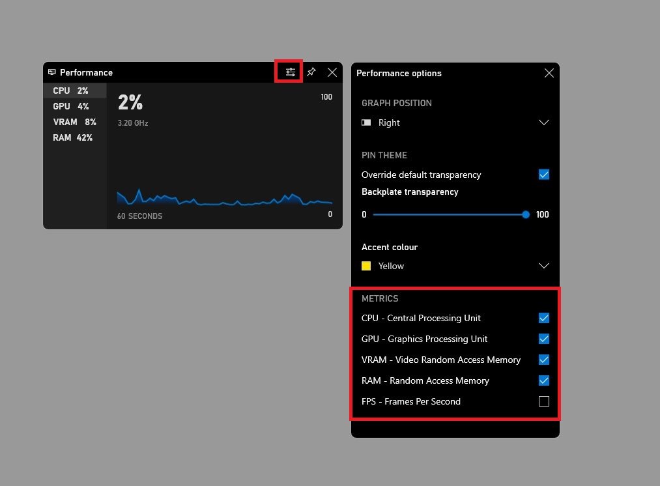Open performance options via sliders icon
This screenshot has width=660, height=486.
pyautogui.click(x=291, y=72)
